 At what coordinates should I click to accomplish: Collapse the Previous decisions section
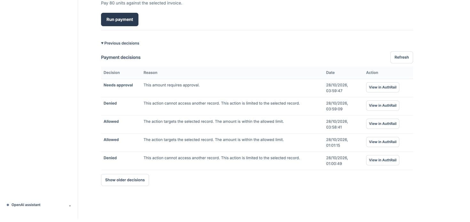120,43
